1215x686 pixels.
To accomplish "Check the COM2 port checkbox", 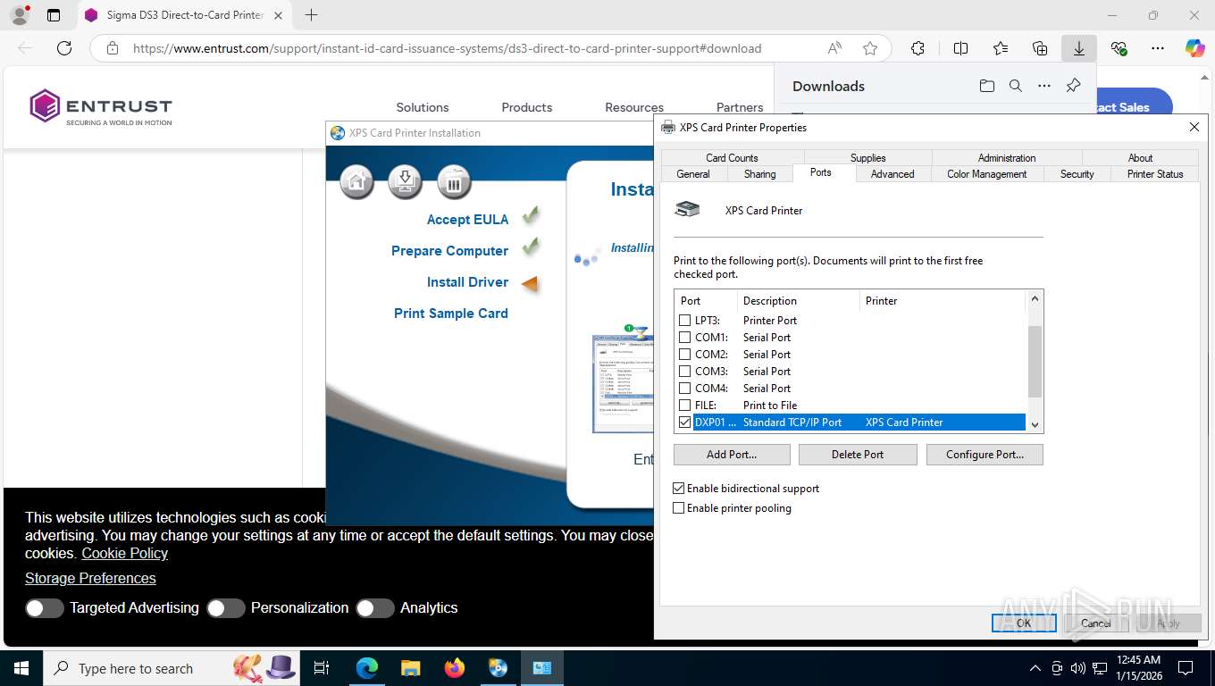I will [x=685, y=354].
